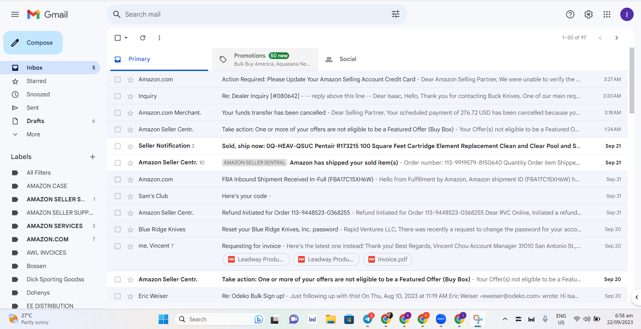
Task: Switch to the Promotions tab
Action: tap(265, 59)
